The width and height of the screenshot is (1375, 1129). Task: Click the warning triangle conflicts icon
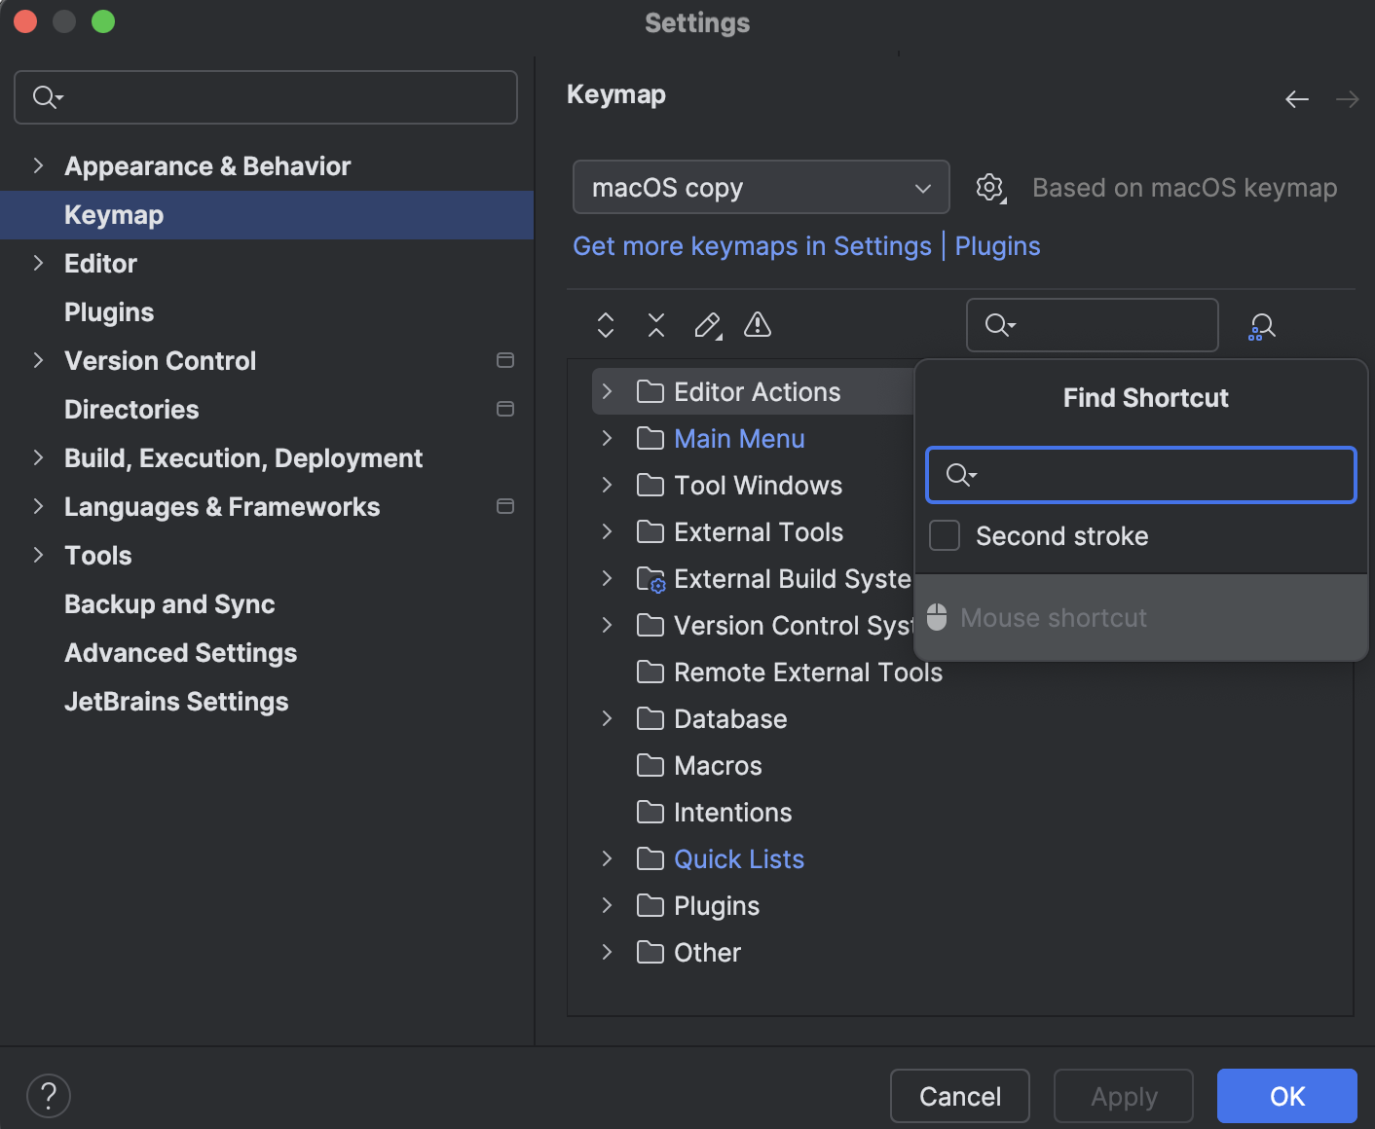click(758, 325)
